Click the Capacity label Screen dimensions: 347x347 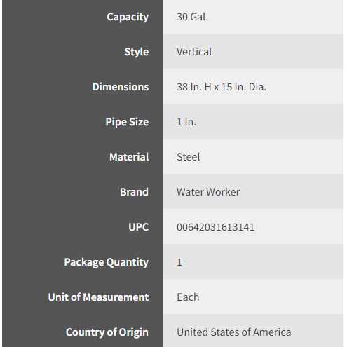[128, 18]
